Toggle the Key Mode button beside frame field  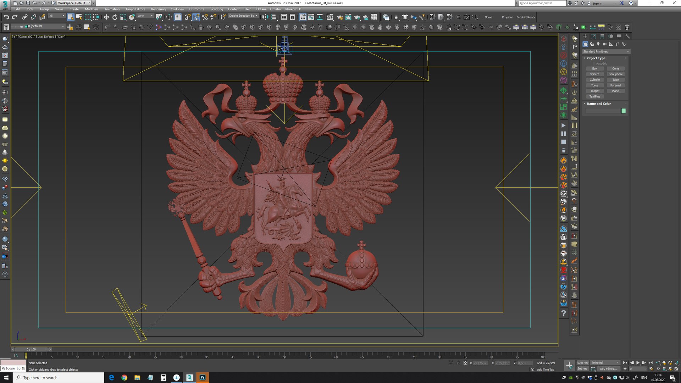[625, 369]
